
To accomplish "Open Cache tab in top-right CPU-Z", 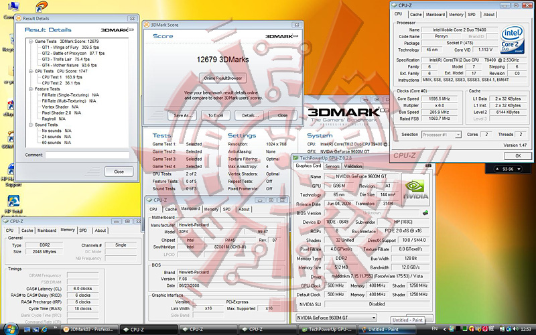I will click(415, 14).
